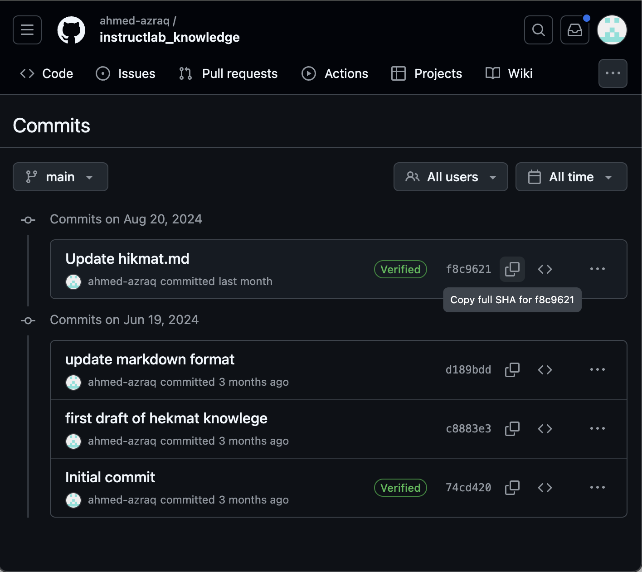The height and width of the screenshot is (572, 642).
Task: Open the main branch selector
Action: [x=60, y=177]
